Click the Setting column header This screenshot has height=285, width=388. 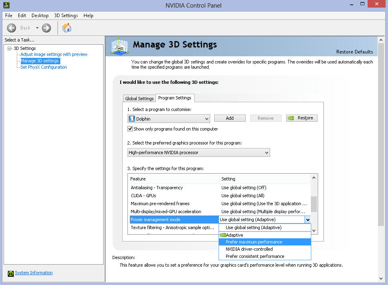point(265,179)
